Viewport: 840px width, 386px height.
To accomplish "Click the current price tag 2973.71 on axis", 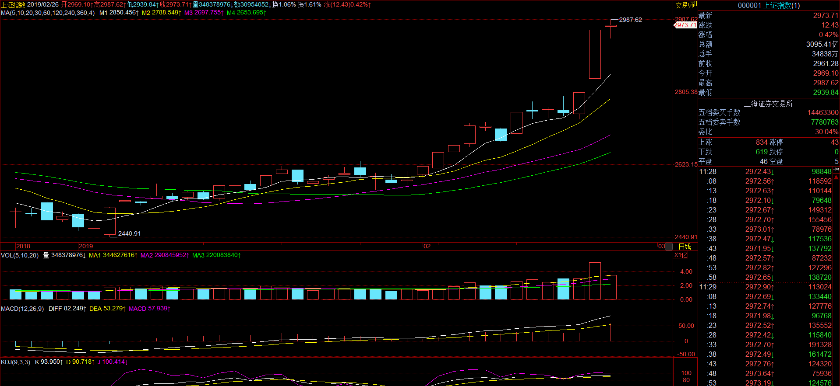I will pyautogui.click(x=685, y=25).
